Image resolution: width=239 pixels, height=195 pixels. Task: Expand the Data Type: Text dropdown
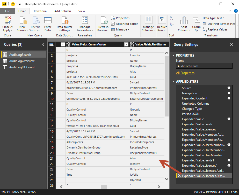click(214, 18)
